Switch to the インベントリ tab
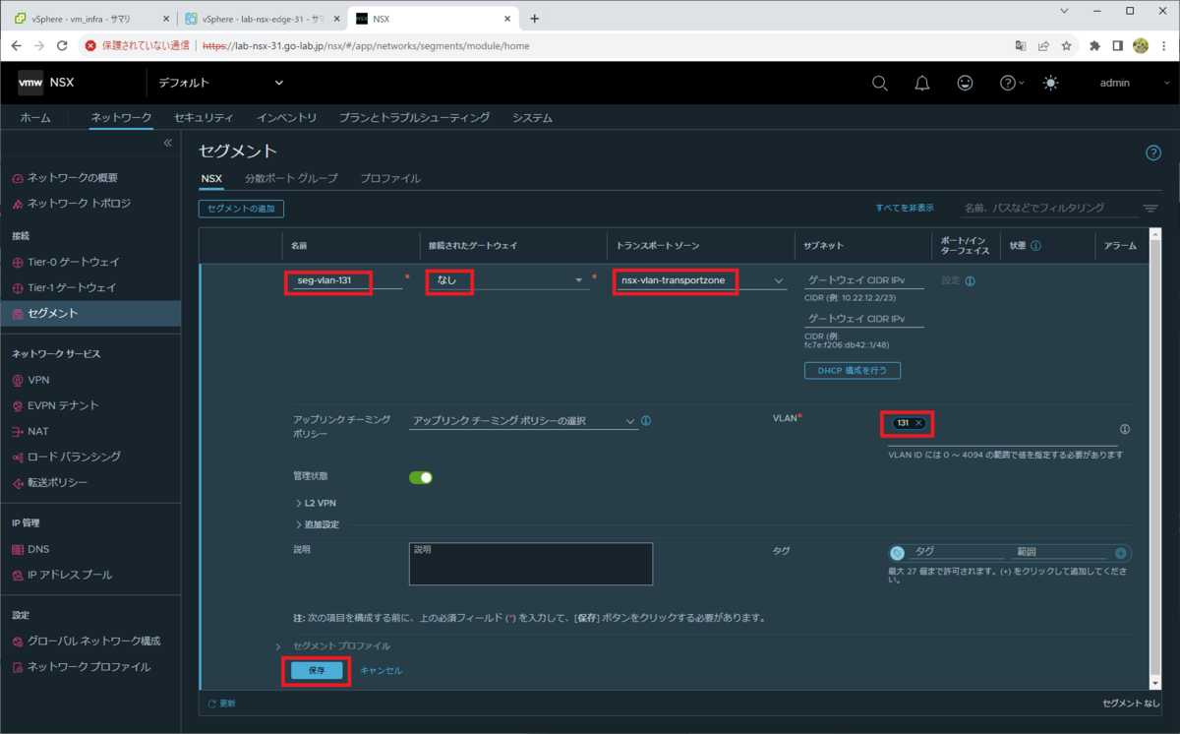This screenshot has width=1180, height=734. [287, 118]
